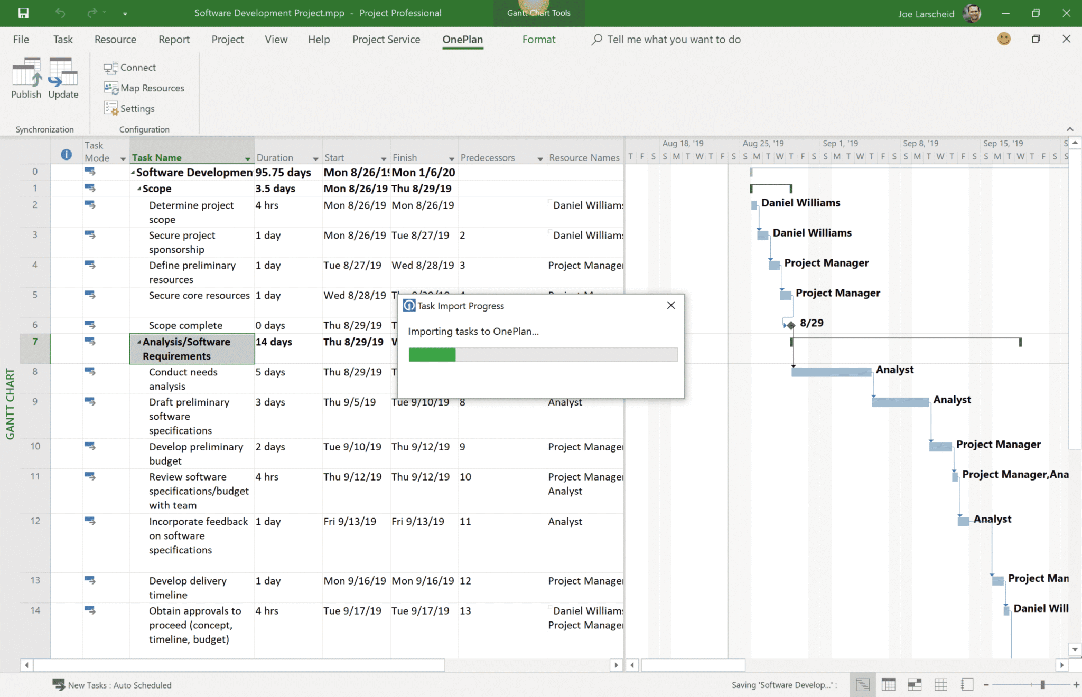
Task: Switch to Gantt Chart view in status bar
Action: click(862, 685)
